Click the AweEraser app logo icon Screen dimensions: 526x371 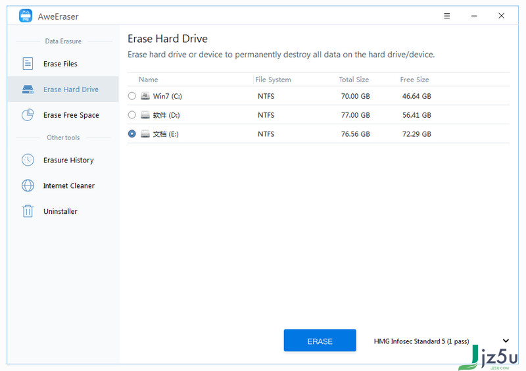point(26,16)
